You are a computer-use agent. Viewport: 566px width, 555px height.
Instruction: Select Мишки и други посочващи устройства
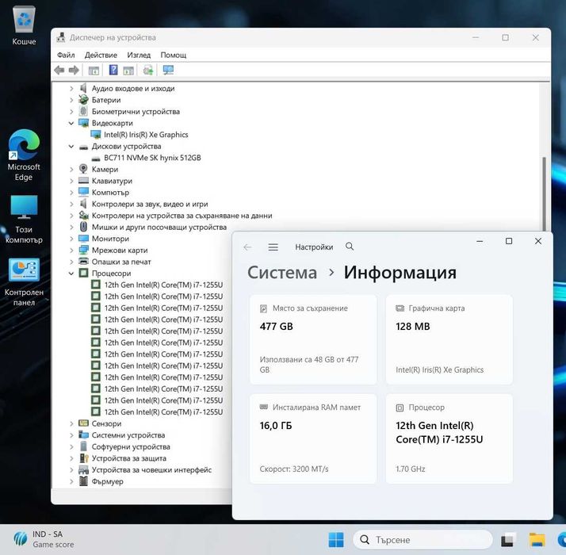(159, 227)
